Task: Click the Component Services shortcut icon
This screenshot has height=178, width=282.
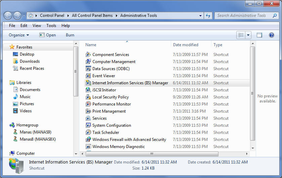Action: [88, 55]
